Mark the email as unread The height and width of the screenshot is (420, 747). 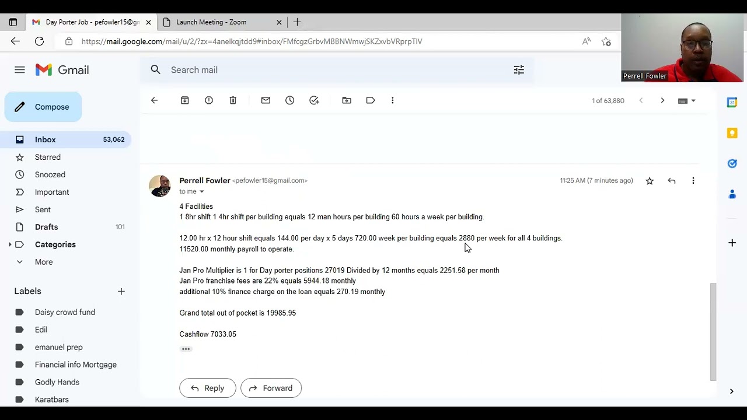pos(266,100)
